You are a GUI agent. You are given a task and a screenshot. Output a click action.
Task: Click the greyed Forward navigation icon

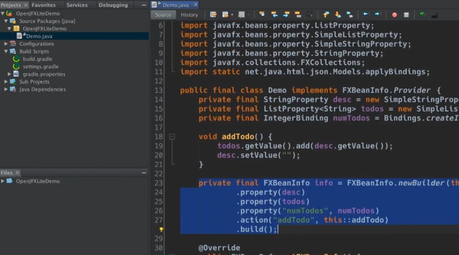242,14
